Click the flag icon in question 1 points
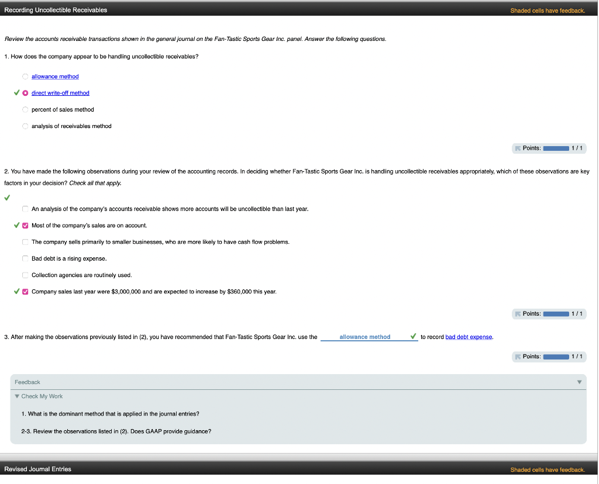This screenshot has height=484, width=599. pos(518,148)
